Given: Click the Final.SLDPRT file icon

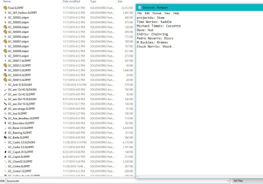Looking at the screenshot, I should [x=5, y=8].
